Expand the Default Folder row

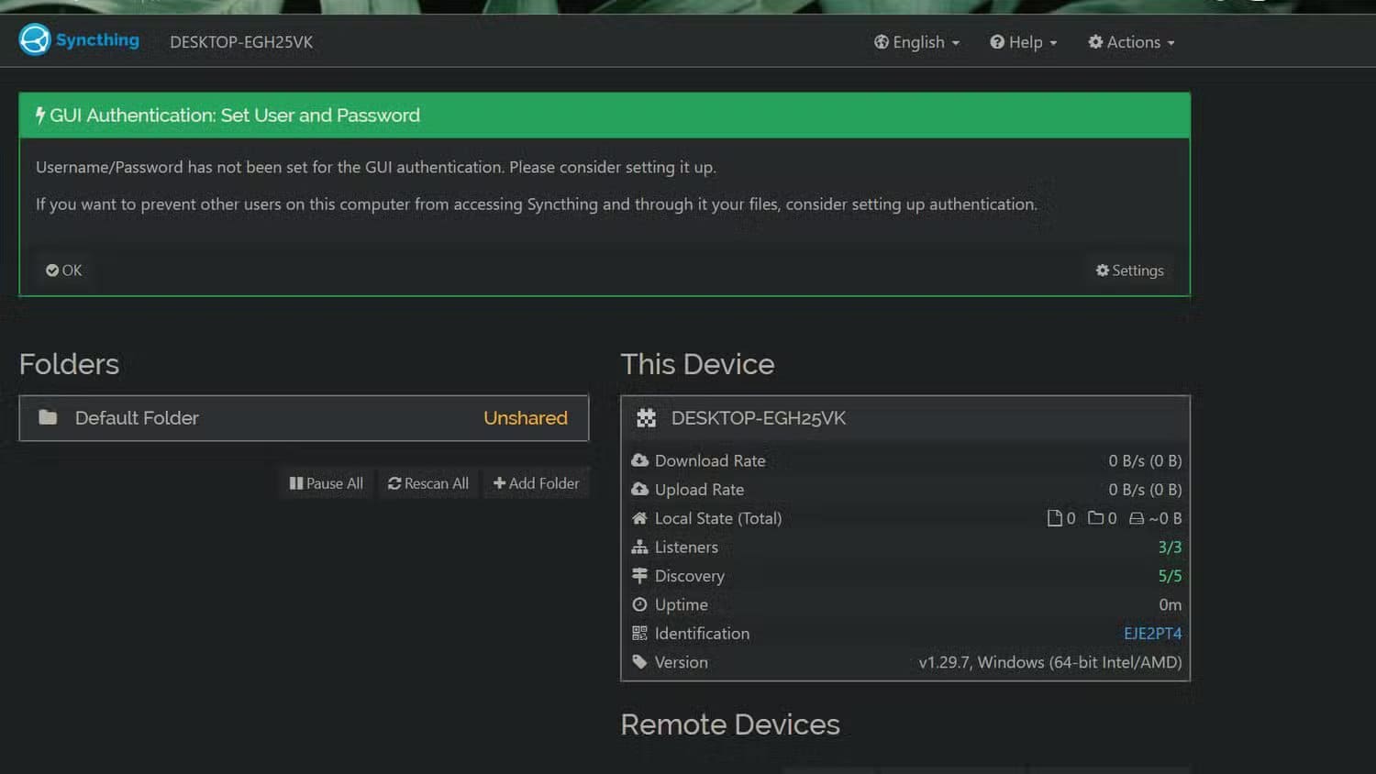(304, 418)
